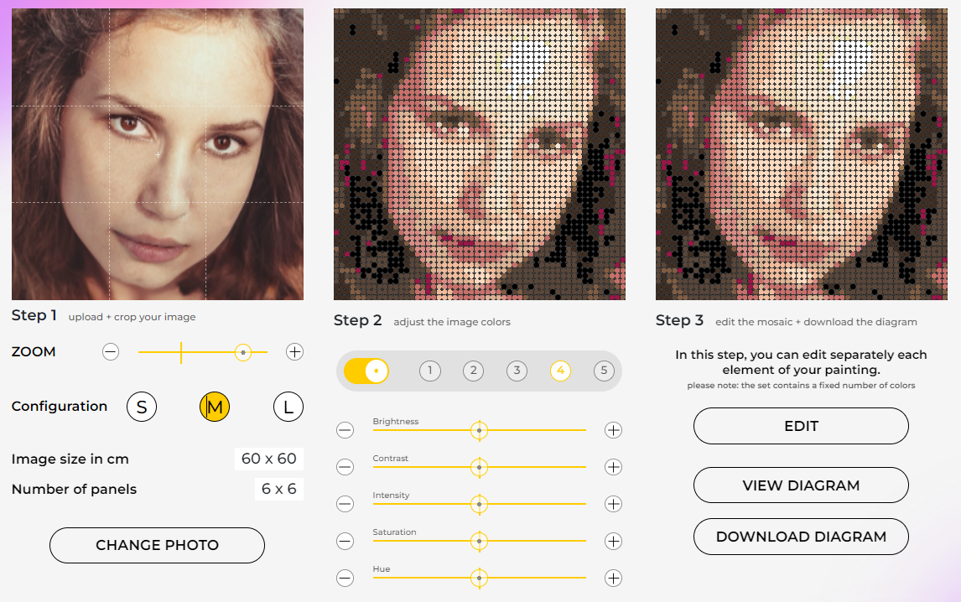The image size is (961, 602).
Task: Select configuration size L
Action: (288, 407)
